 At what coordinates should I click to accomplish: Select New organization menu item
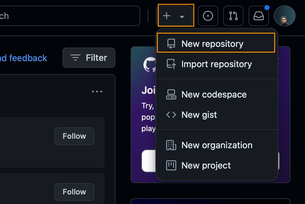[217, 145]
